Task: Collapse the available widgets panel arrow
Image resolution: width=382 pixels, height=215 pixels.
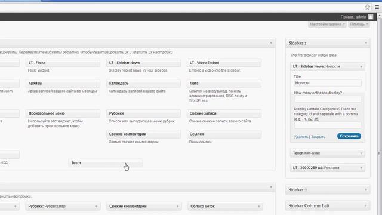Action: (x=271, y=43)
